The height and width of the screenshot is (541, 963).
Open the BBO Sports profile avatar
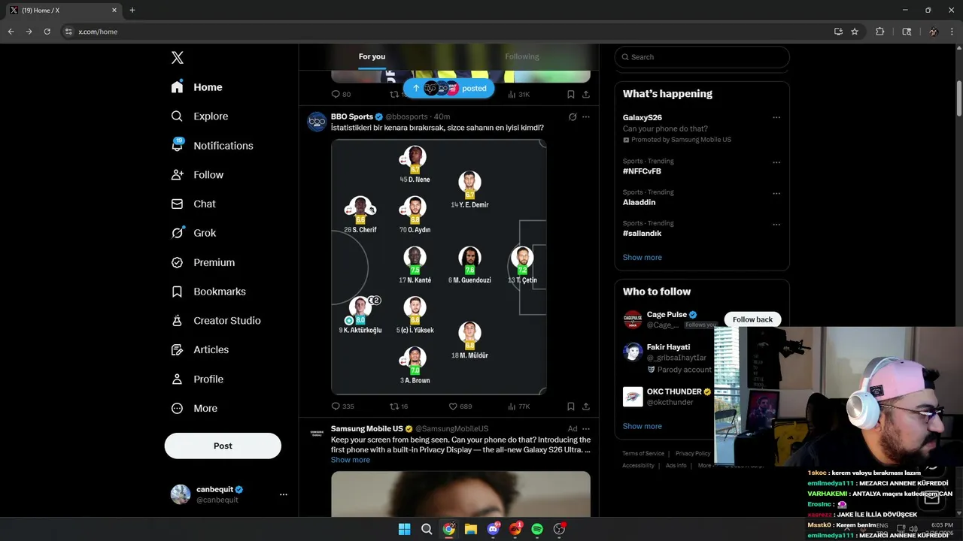(x=317, y=122)
